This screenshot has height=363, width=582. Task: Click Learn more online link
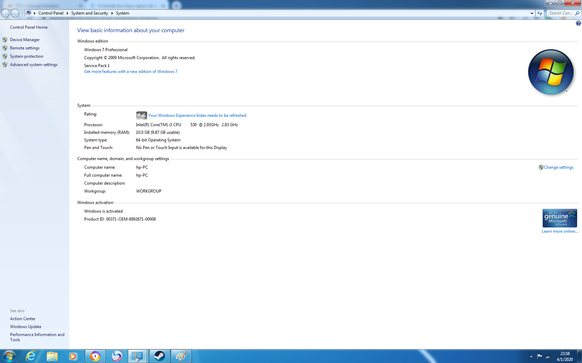[560, 231]
